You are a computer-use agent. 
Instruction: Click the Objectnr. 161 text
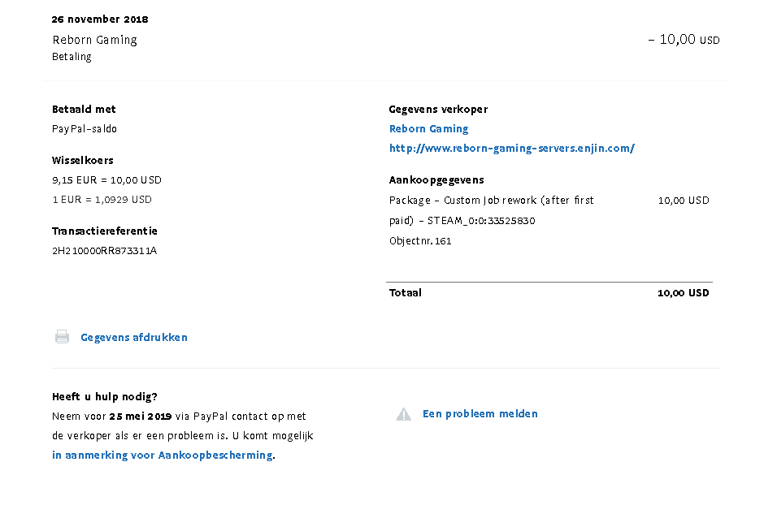click(x=420, y=240)
